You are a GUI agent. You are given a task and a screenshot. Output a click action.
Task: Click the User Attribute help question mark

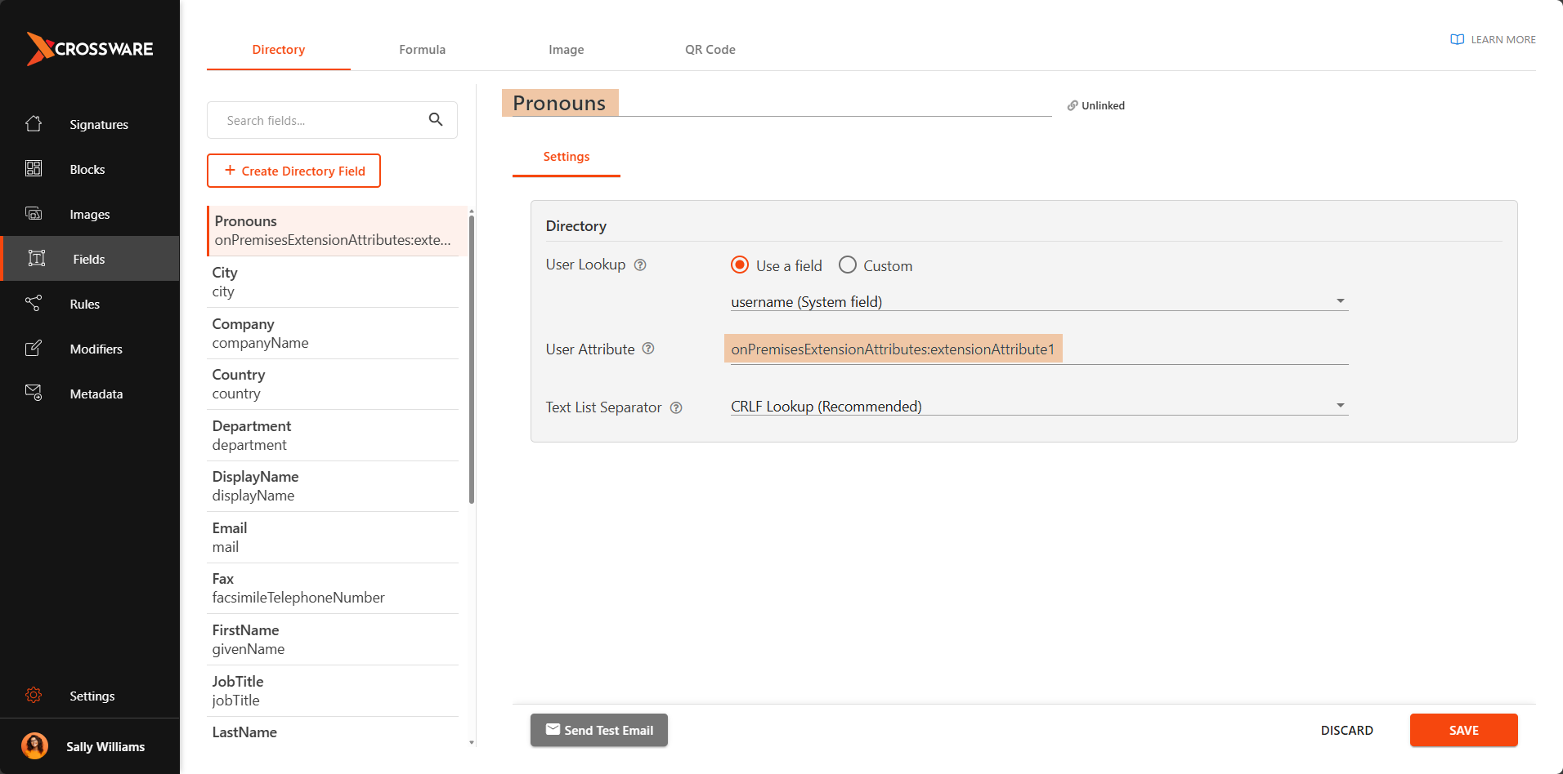648,349
